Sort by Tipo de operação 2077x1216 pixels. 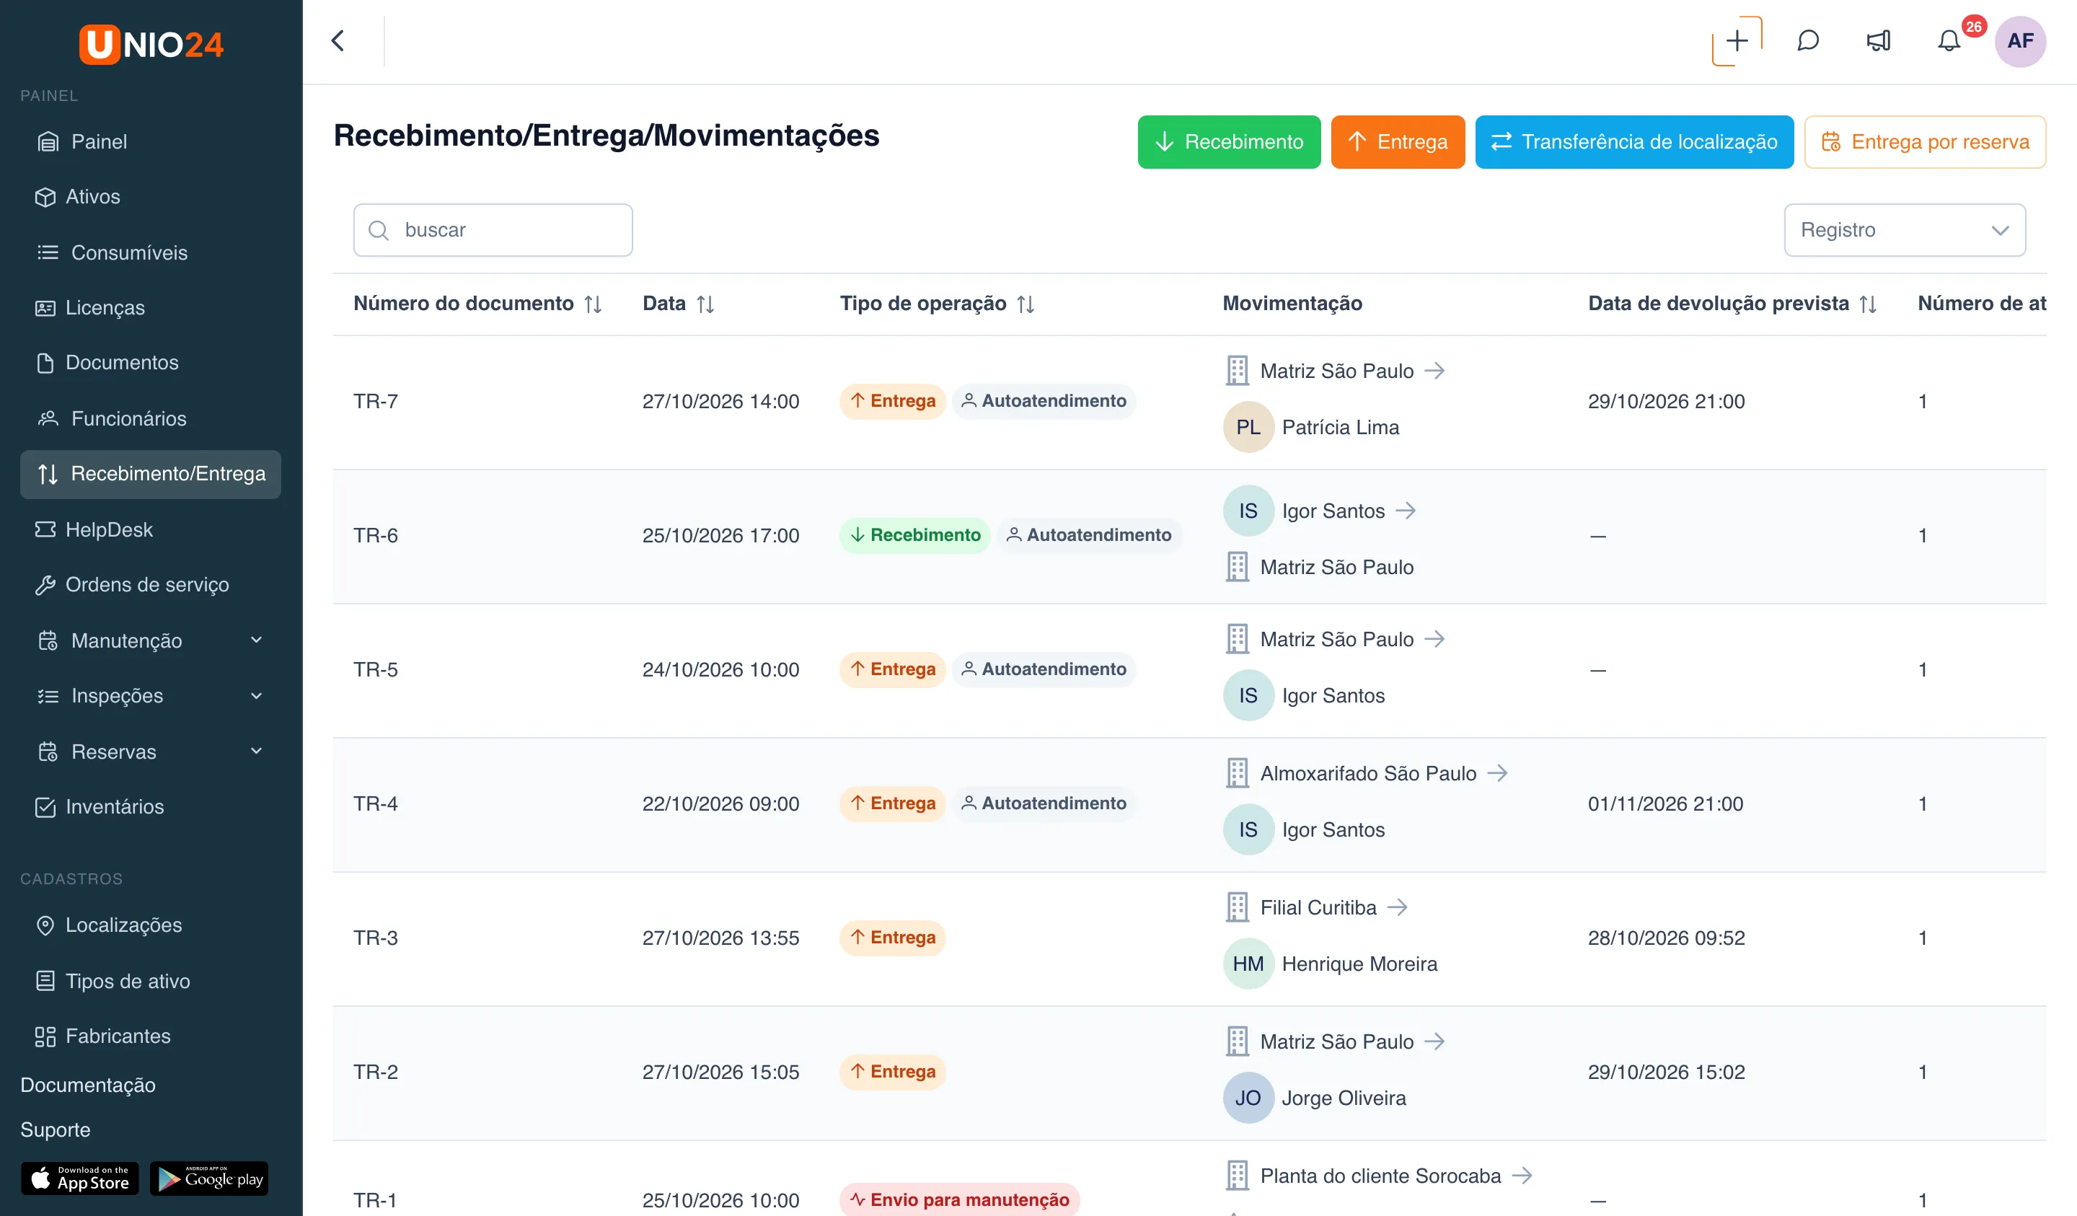click(1026, 304)
